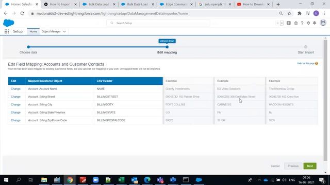Image resolution: width=330 pixels, height=185 pixels.
Task: Open the user avatar profile menu
Action: pos(323,23)
